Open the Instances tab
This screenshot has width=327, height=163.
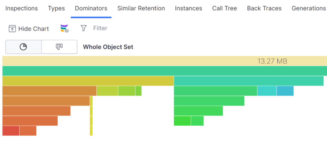click(x=189, y=8)
